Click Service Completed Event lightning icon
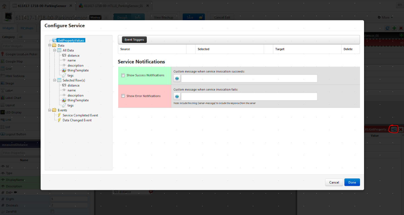Screen dimensions: 404x215 point(59,115)
